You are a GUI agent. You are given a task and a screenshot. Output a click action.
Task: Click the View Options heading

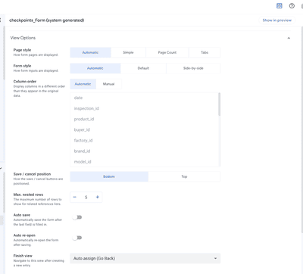point(23,38)
